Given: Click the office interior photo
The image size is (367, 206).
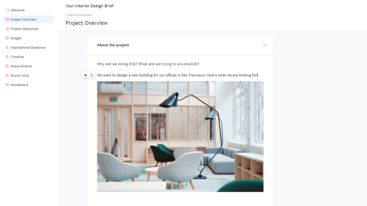Looking at the screenshot, I should click(180, 136).
